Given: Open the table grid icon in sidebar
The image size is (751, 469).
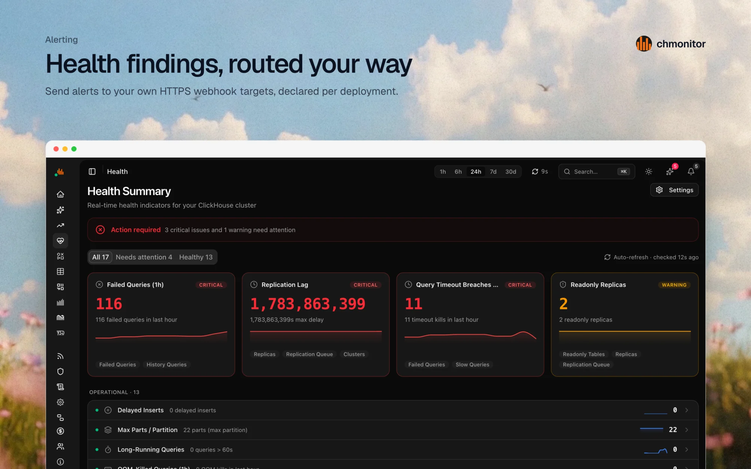Looking at the screenshot, I should [60, 271].
